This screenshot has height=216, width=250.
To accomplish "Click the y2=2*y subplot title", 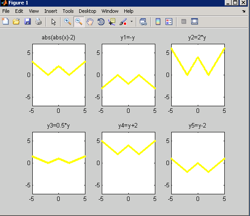I will tap(197, 38).
